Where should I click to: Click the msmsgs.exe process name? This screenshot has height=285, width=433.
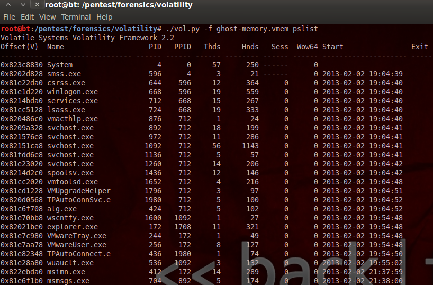(x=68, y=281)
